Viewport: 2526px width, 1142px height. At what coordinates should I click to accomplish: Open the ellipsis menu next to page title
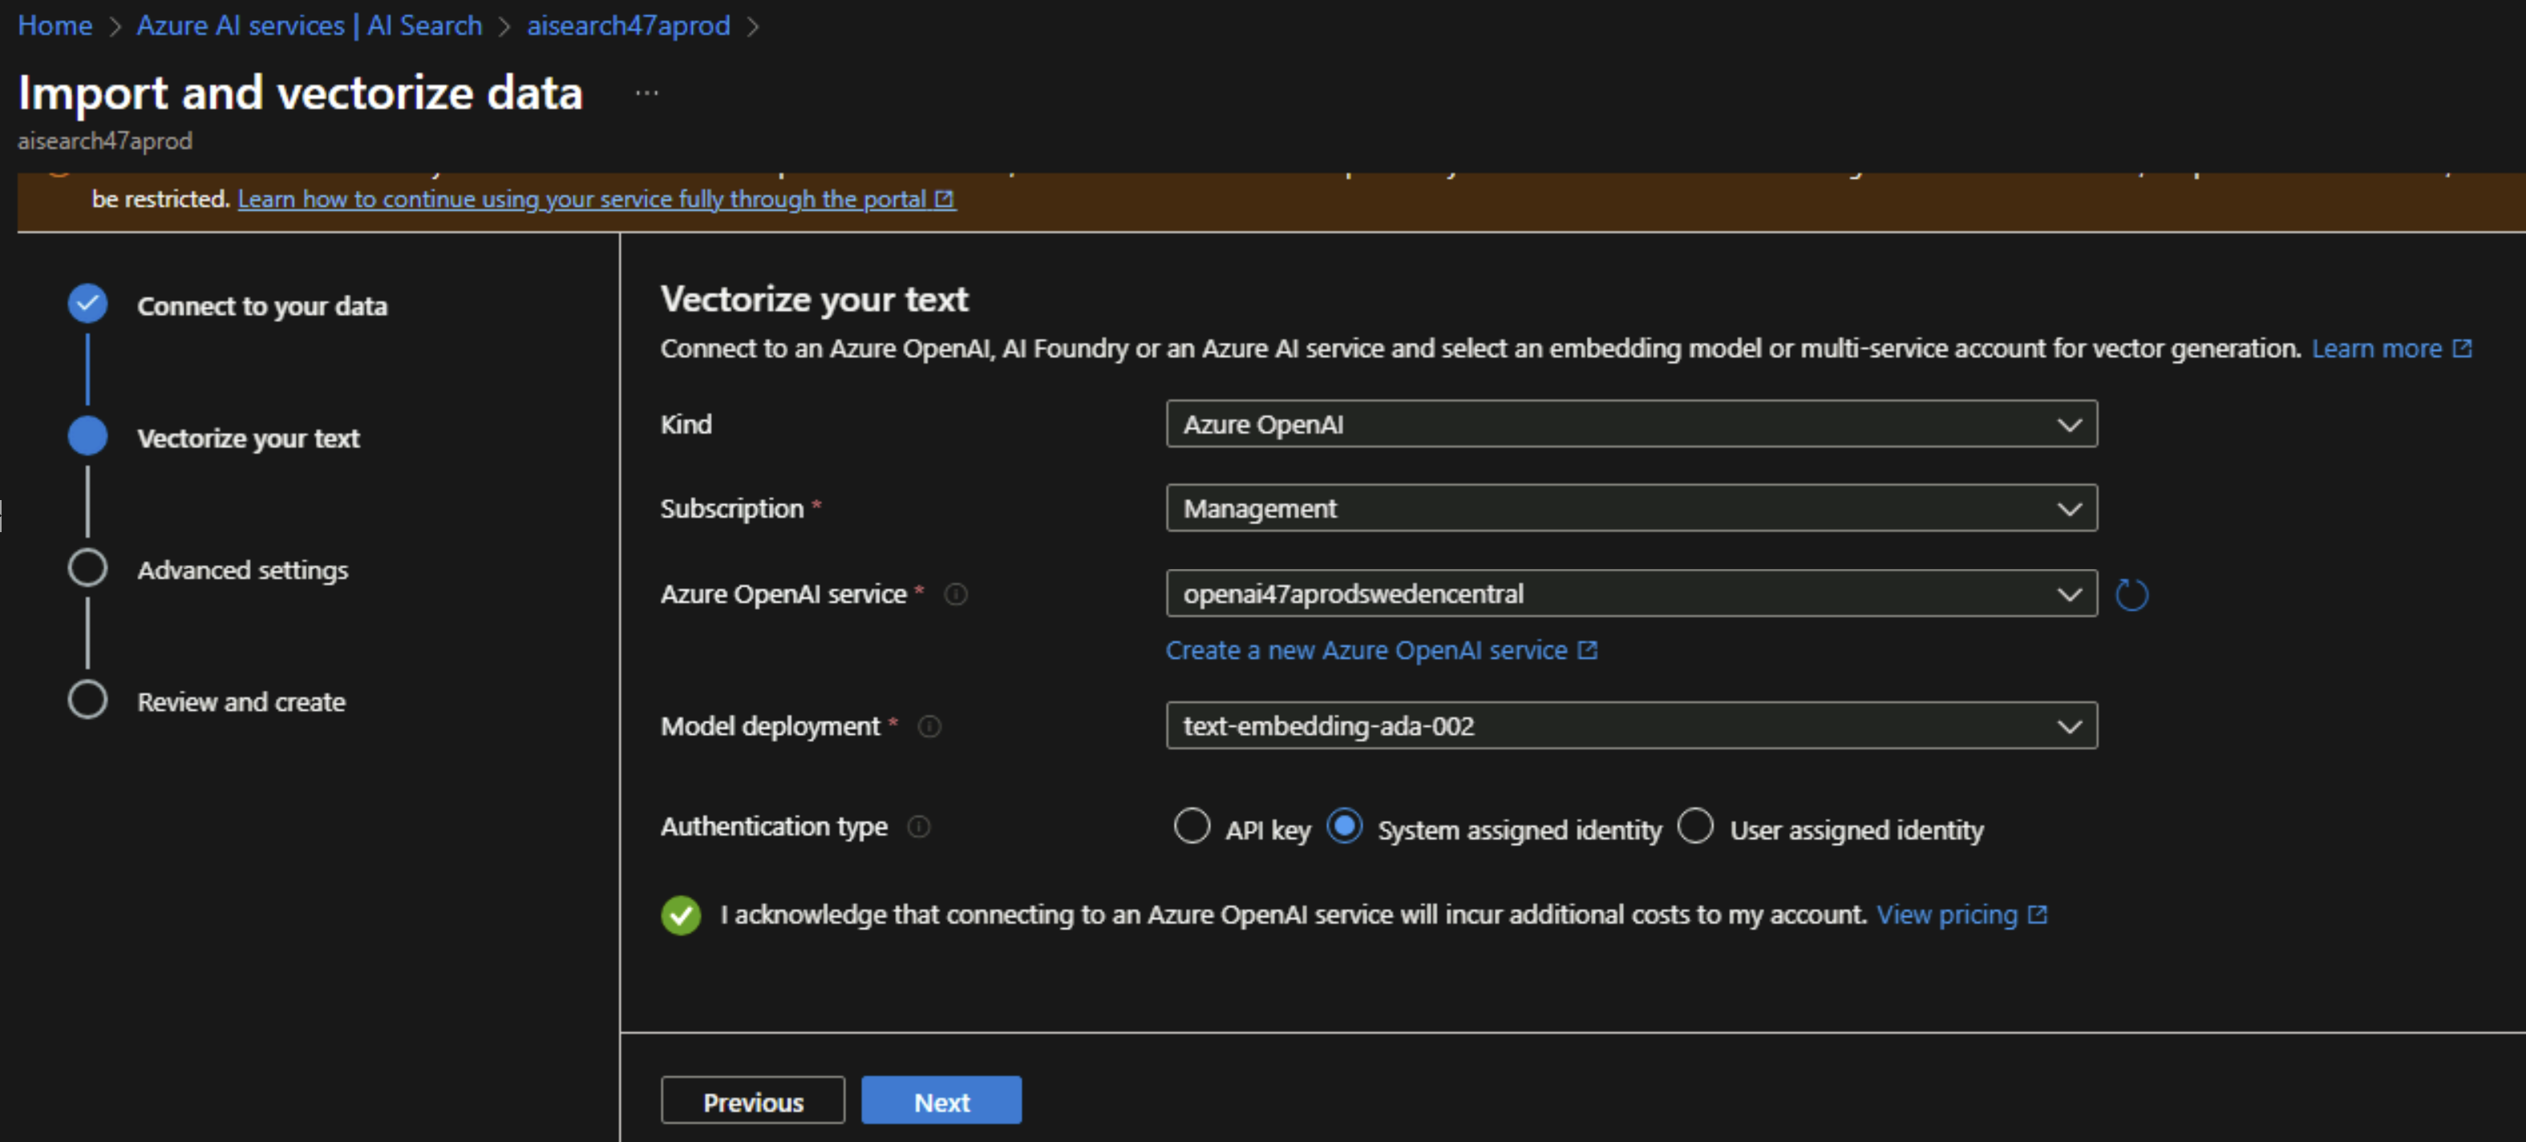click(646, 93)
